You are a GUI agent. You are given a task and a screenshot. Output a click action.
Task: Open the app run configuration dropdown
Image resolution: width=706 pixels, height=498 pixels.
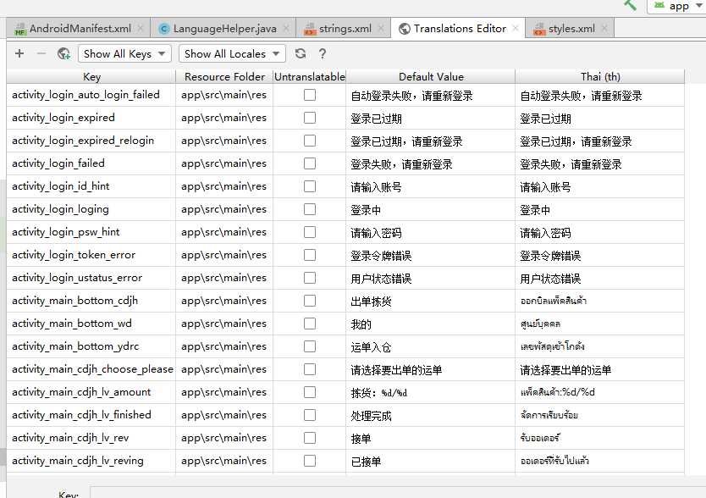(676, 6)
